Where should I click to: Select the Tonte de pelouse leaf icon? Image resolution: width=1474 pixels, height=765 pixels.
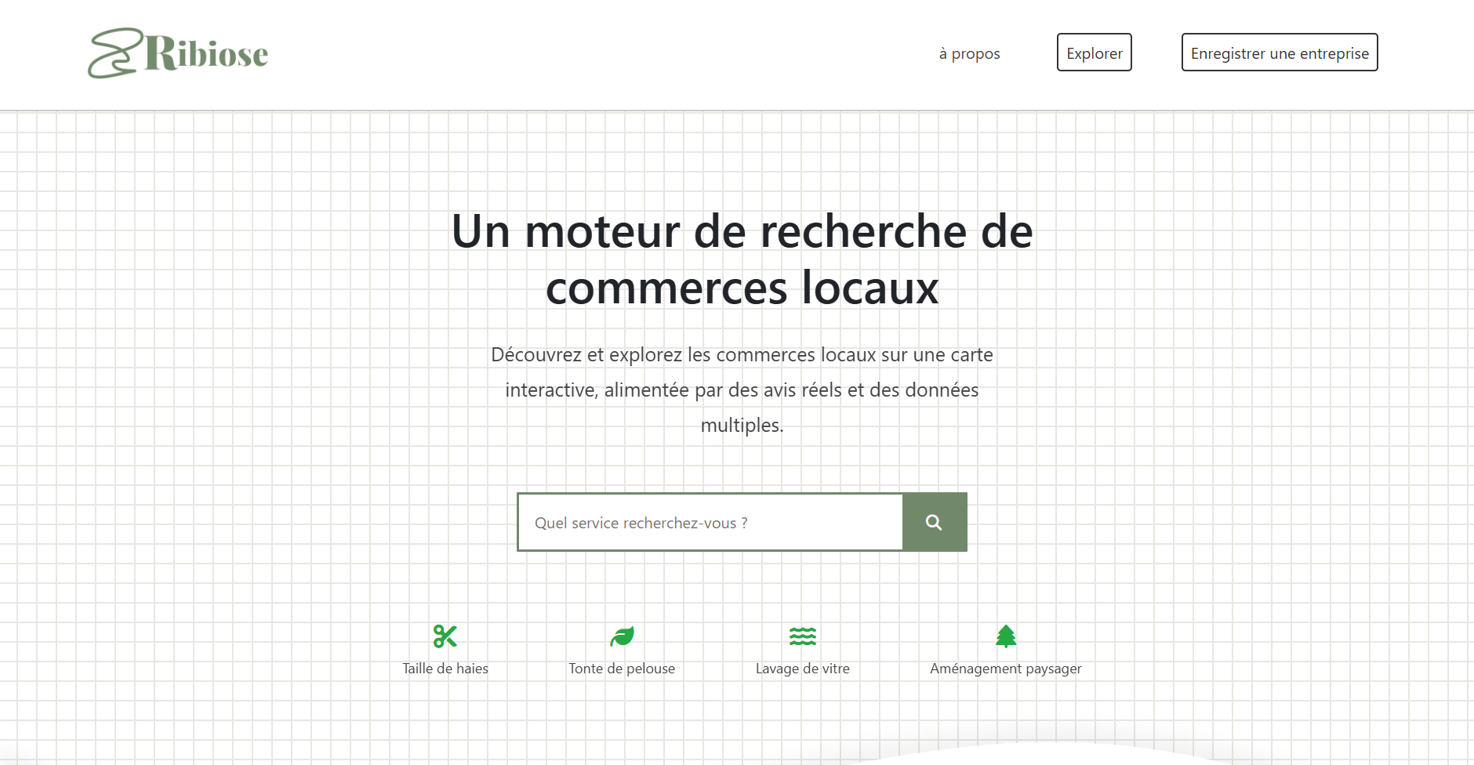click(621, 636)
